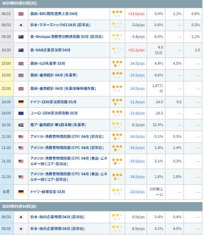This screenshot has height=235, width=203.
Task: Click the UK flag beside 雇用統計 [失業保険申請件数]
Action: coord(21,89)
